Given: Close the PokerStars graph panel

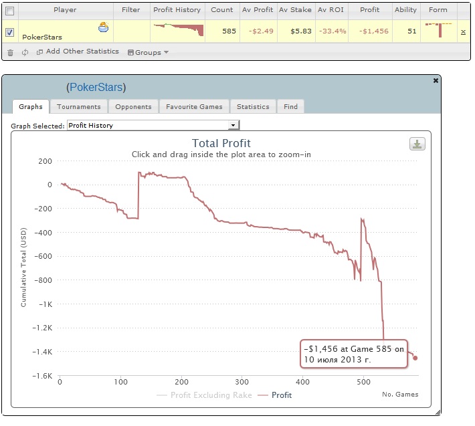Looking at the screenshot, I should [436, 80].
